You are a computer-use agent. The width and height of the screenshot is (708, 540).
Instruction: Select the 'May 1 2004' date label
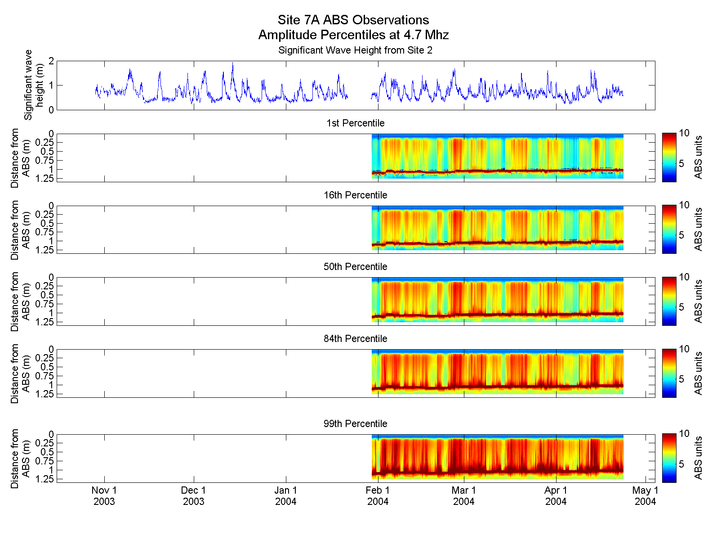(646, 496)
